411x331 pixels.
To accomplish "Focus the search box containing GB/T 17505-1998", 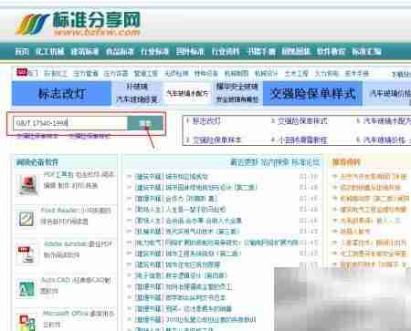I will (70, 123).
